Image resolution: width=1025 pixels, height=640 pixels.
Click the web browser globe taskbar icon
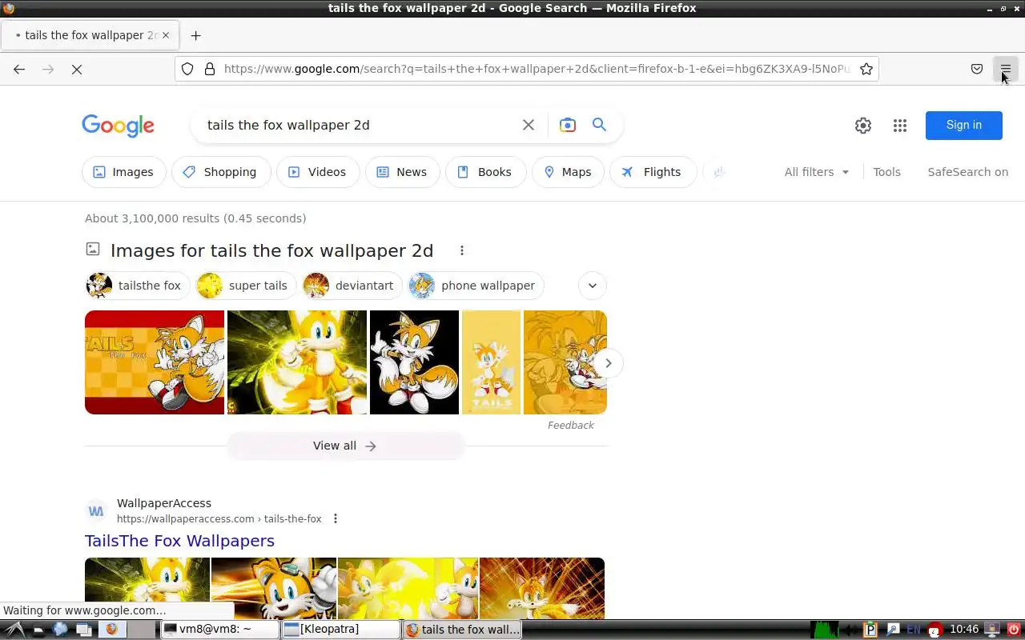pos(60,630)
